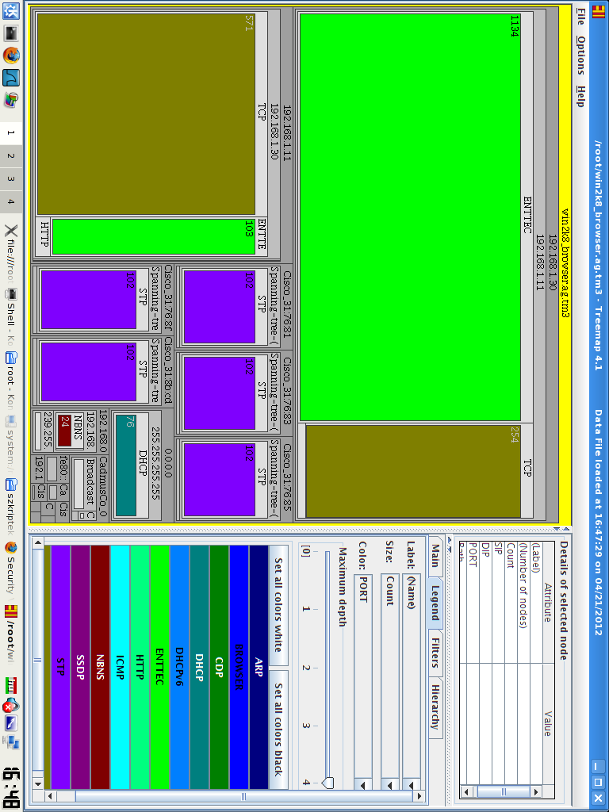Select the HTTP legend color bar

(140, 666)
